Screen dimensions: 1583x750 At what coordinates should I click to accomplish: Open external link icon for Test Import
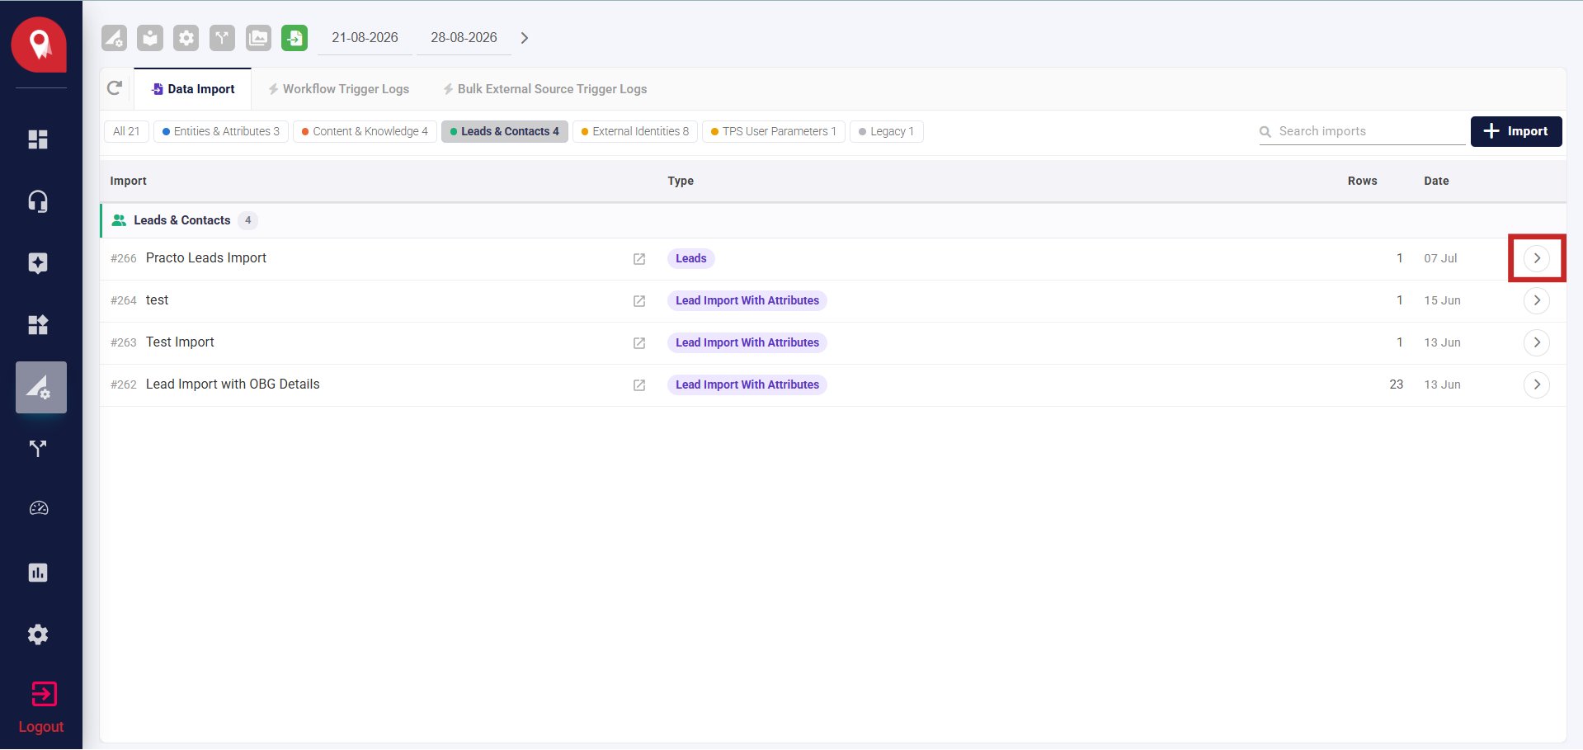pyautogui.click(x=639, y=343)
